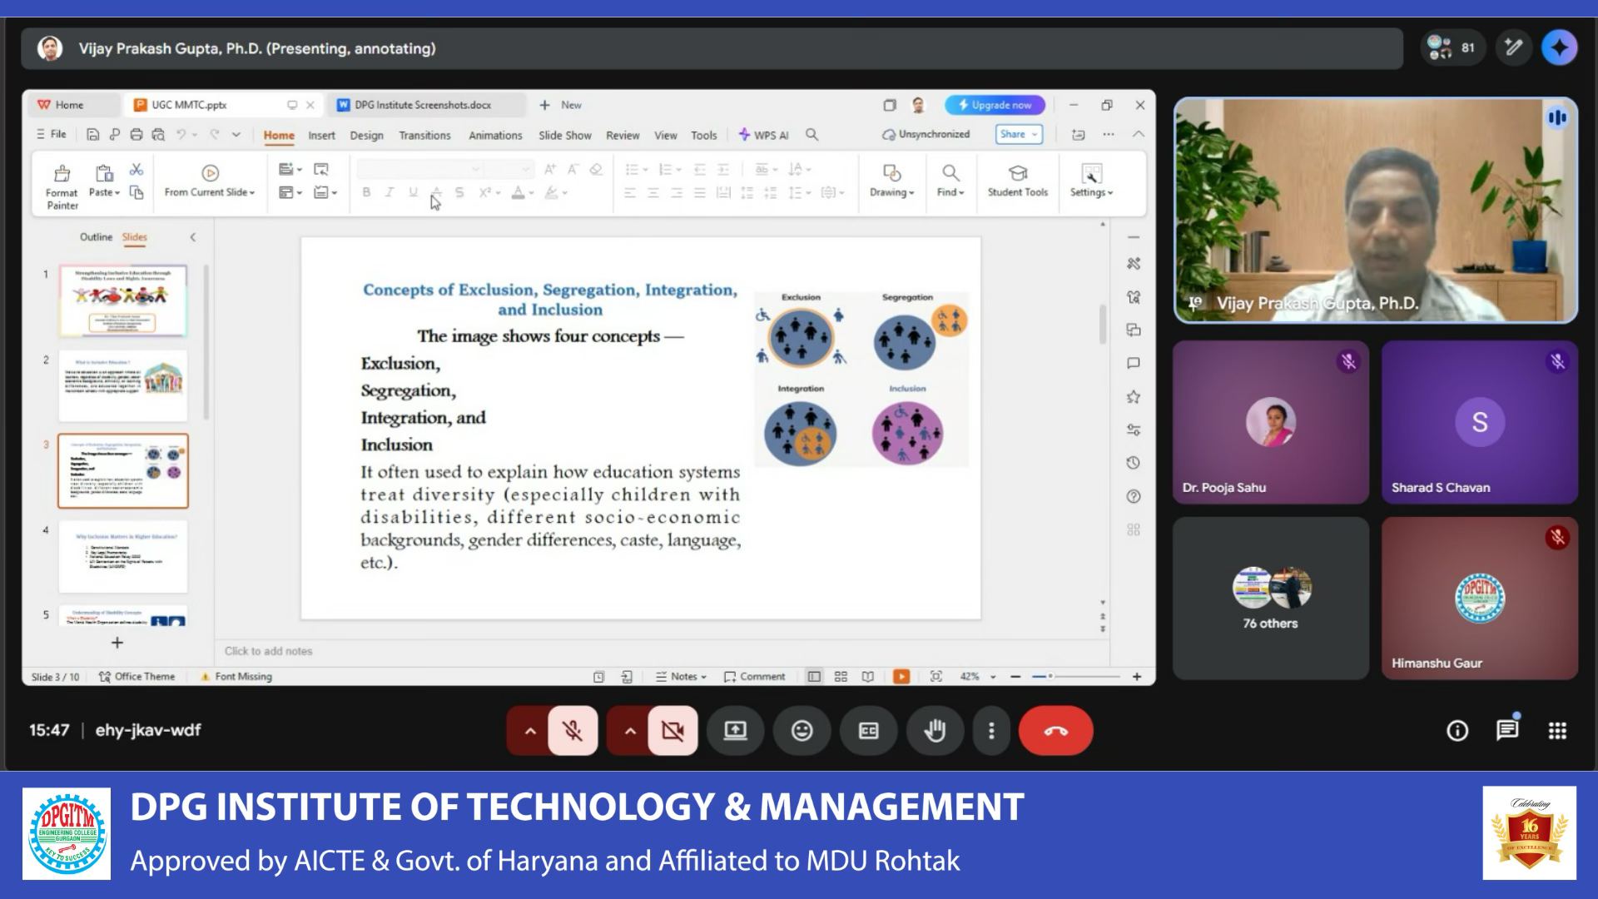The image size is (1598, 899).
Task: Expand video settings arrow beside camera
Action: click(x=630, y=731)
